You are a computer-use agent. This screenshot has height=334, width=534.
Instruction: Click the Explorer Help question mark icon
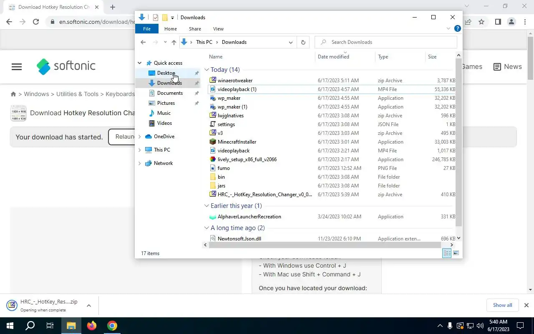[x=457, y=29]
